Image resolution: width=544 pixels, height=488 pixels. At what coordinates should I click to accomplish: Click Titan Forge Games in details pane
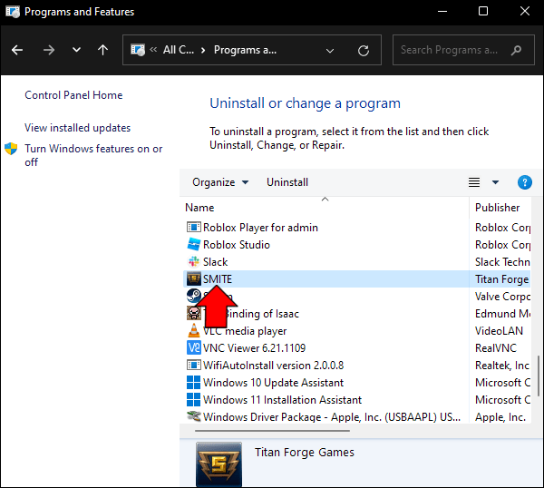305,453
